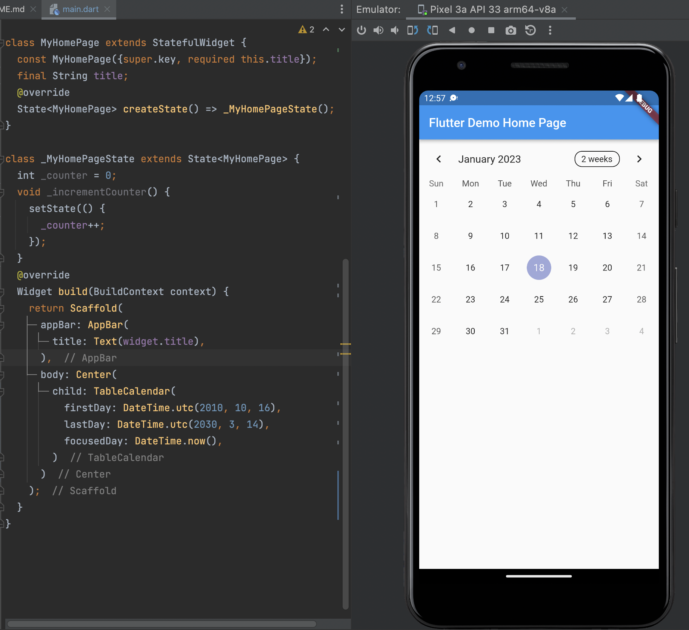Click the editor horizontal scrollbar thumb
The height and width of the screenshot is (630, 689).
point(162,624)
